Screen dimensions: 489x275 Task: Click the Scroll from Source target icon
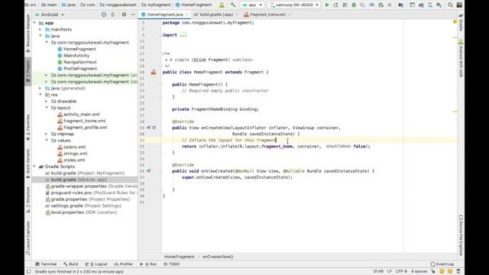point(104,15)
